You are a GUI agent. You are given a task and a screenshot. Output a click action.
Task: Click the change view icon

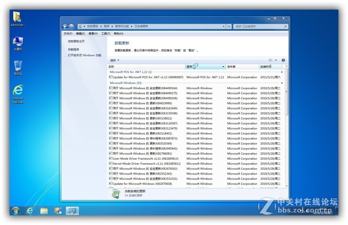tap(271, 60)
